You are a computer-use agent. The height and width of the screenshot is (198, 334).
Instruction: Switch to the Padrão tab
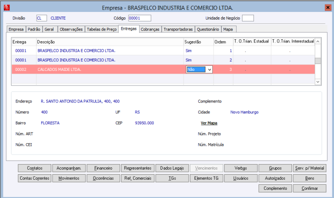(x=34, y=29)
